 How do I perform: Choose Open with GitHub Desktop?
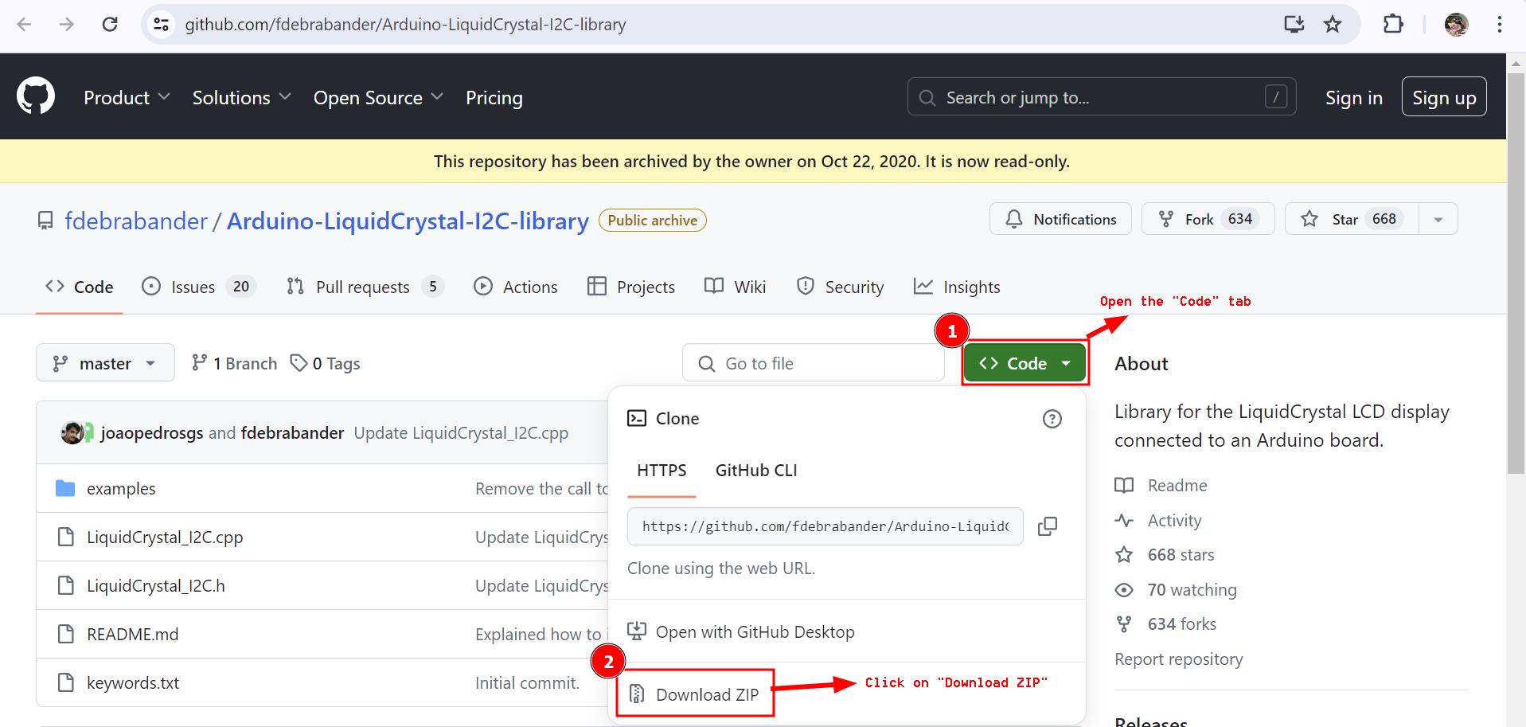[740, 631]
